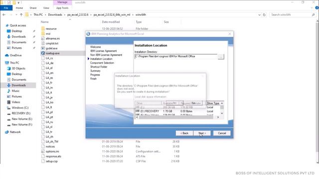Click the Back button in installer

click(x=184, y=133)
